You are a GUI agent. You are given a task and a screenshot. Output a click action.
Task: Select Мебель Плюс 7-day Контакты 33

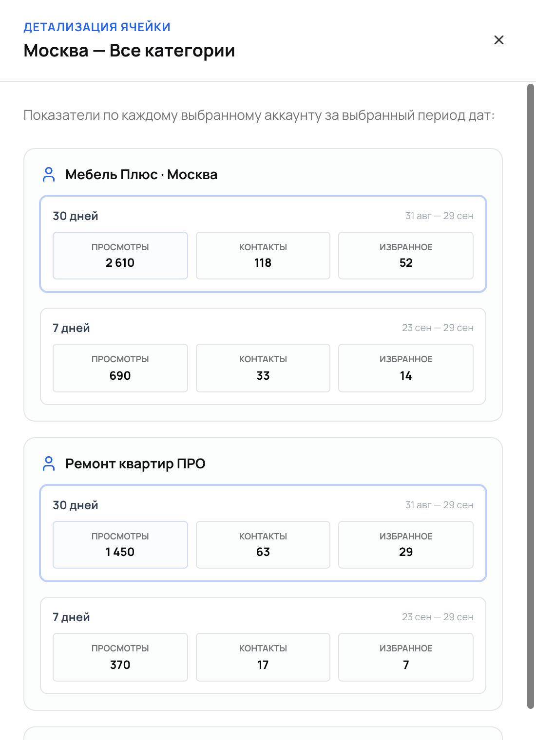[263, 368]
